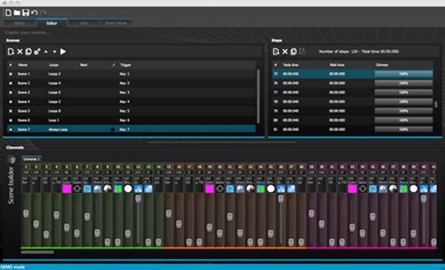Viewport: 445px width, 270px height.
Task: Save the project with floppy icon
Action: 25,12
